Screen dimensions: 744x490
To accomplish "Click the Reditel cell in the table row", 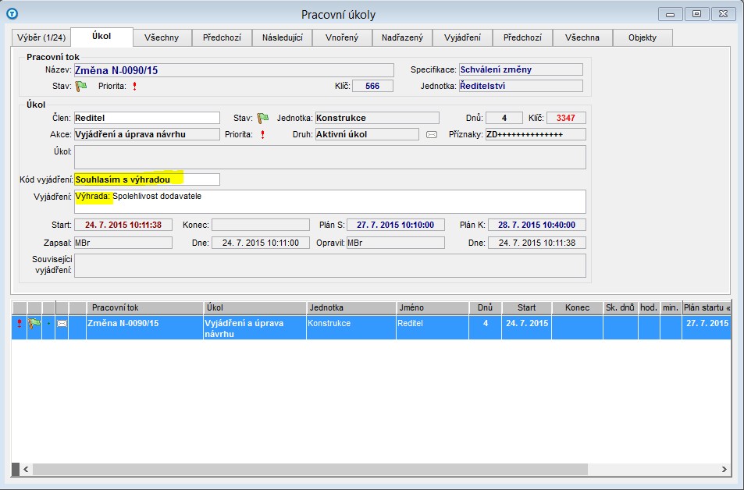I will click(x=433, y=327).
